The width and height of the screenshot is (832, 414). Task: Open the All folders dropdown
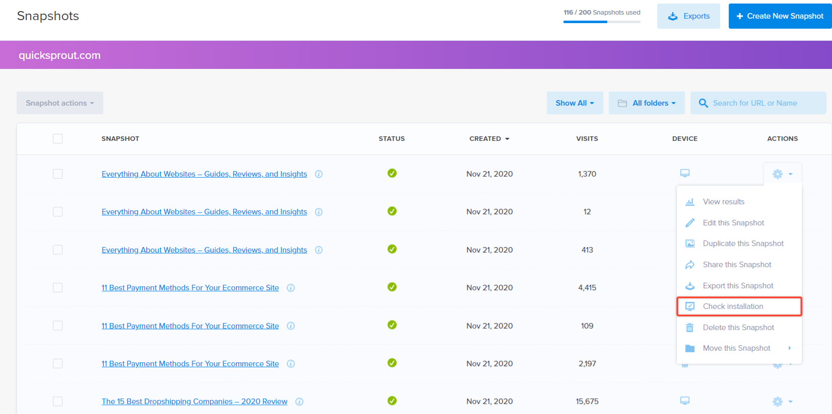[x=647, y=103]
